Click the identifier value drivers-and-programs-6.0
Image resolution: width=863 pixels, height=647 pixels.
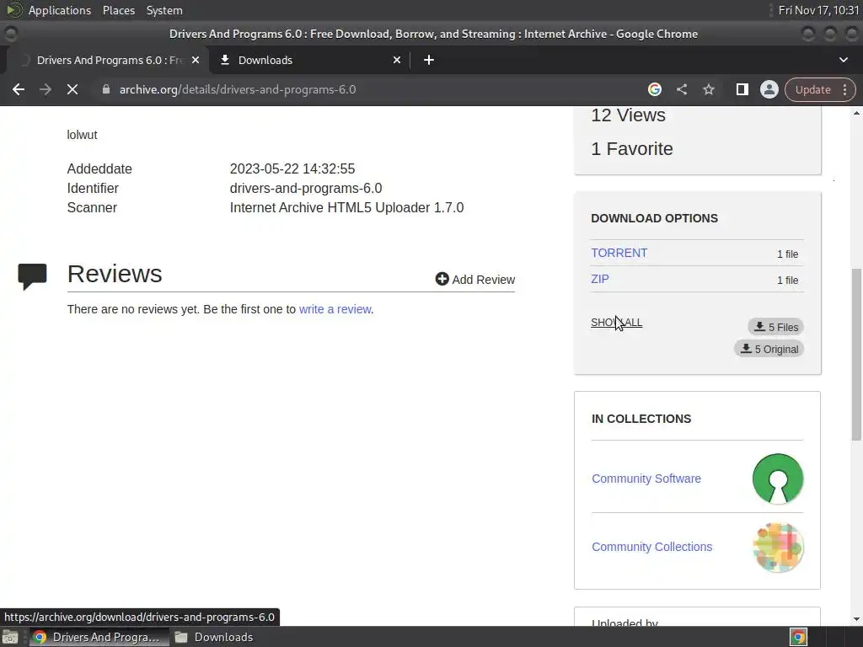click(305, 188)
